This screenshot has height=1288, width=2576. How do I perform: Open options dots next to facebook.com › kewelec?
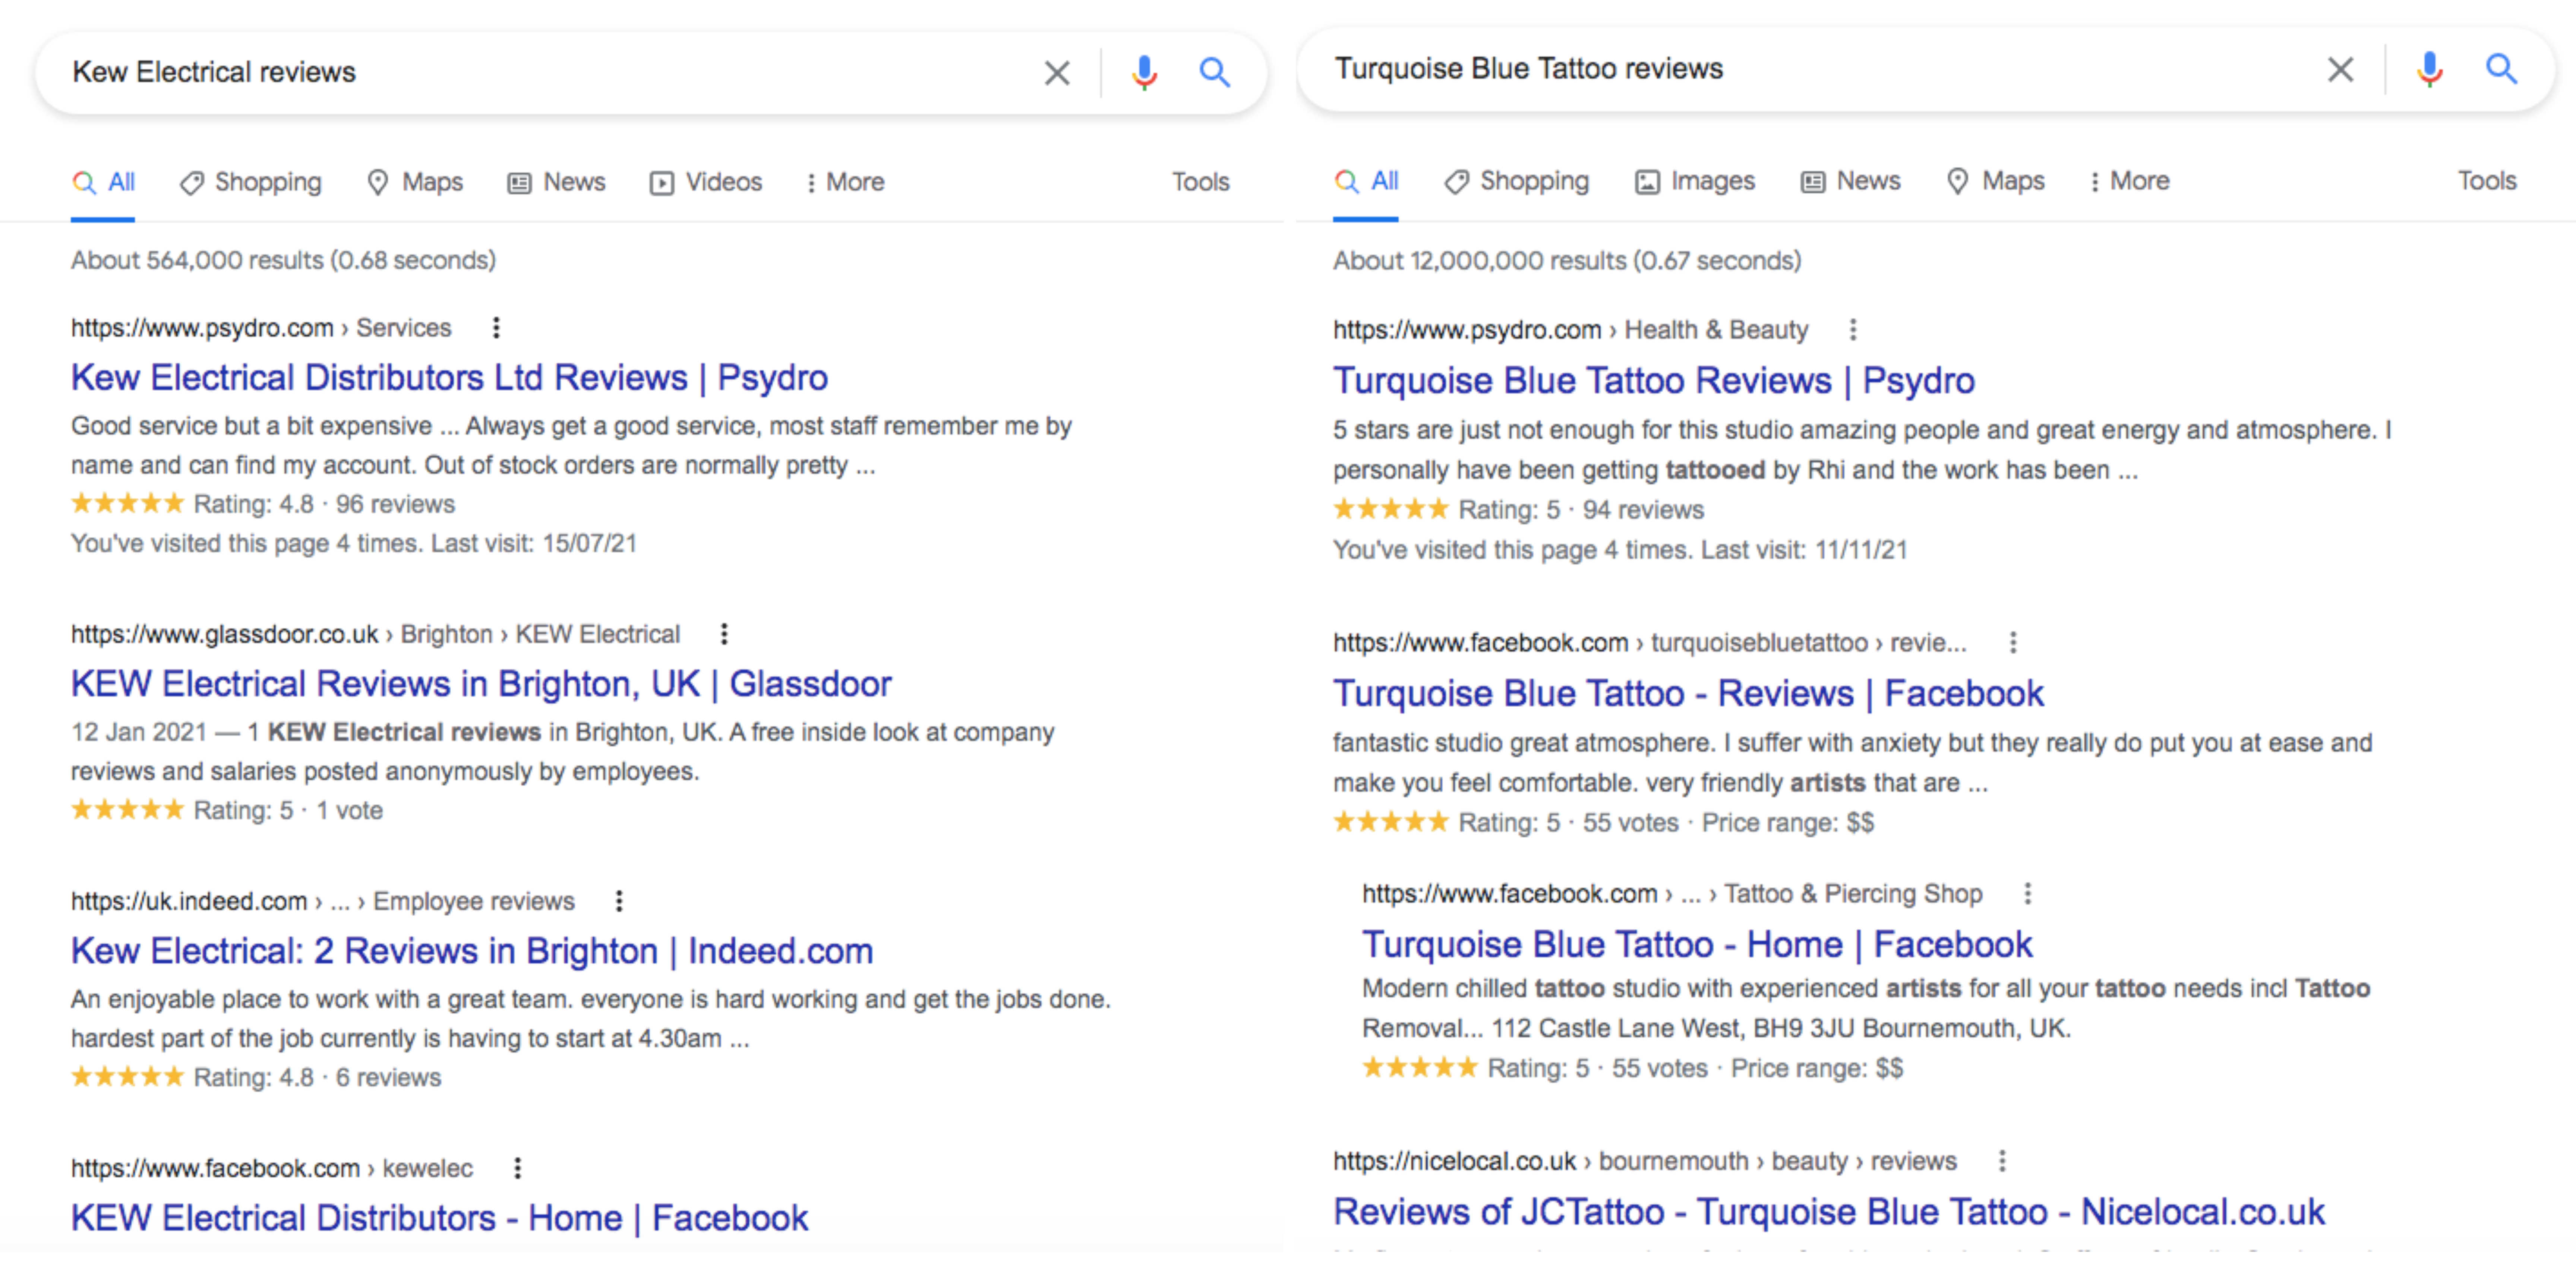[x=517, y=1168]
